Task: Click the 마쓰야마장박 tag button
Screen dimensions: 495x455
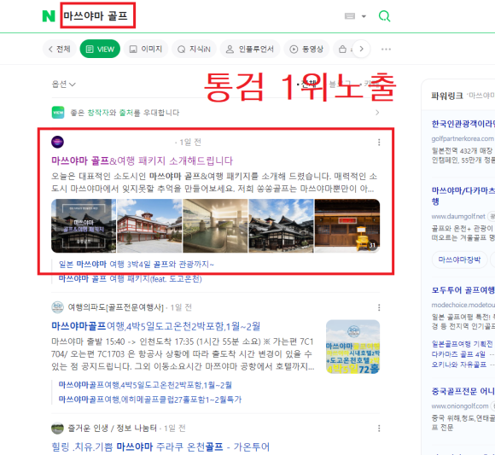Action: tap(459, 260)
